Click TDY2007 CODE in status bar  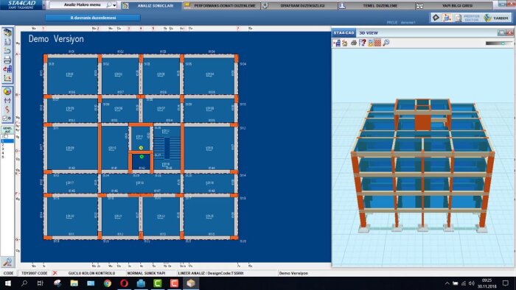pyautogui.click(x=34, y=273)
